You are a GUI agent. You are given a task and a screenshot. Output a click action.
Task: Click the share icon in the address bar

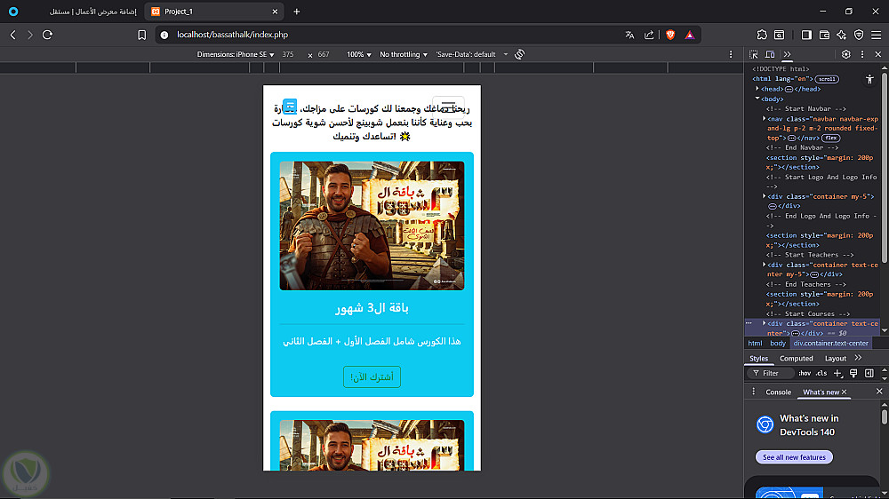tap(649, 35)
